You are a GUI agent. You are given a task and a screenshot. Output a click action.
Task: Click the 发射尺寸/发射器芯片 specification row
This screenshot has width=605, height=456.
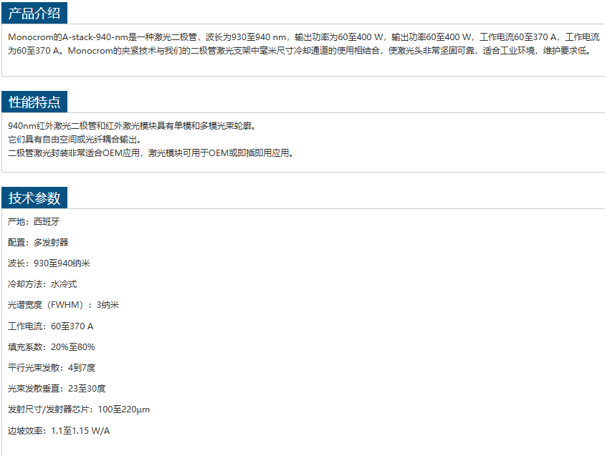point(79,409)
